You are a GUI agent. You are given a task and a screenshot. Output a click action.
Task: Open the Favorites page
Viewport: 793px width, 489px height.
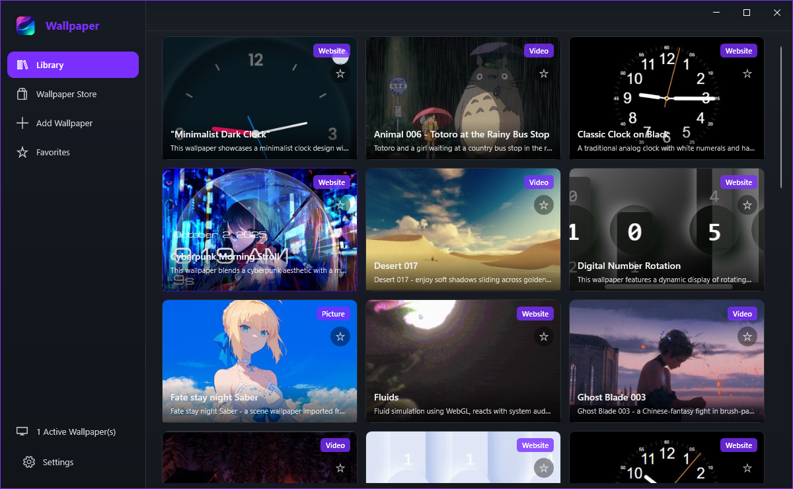coord(73,152)
